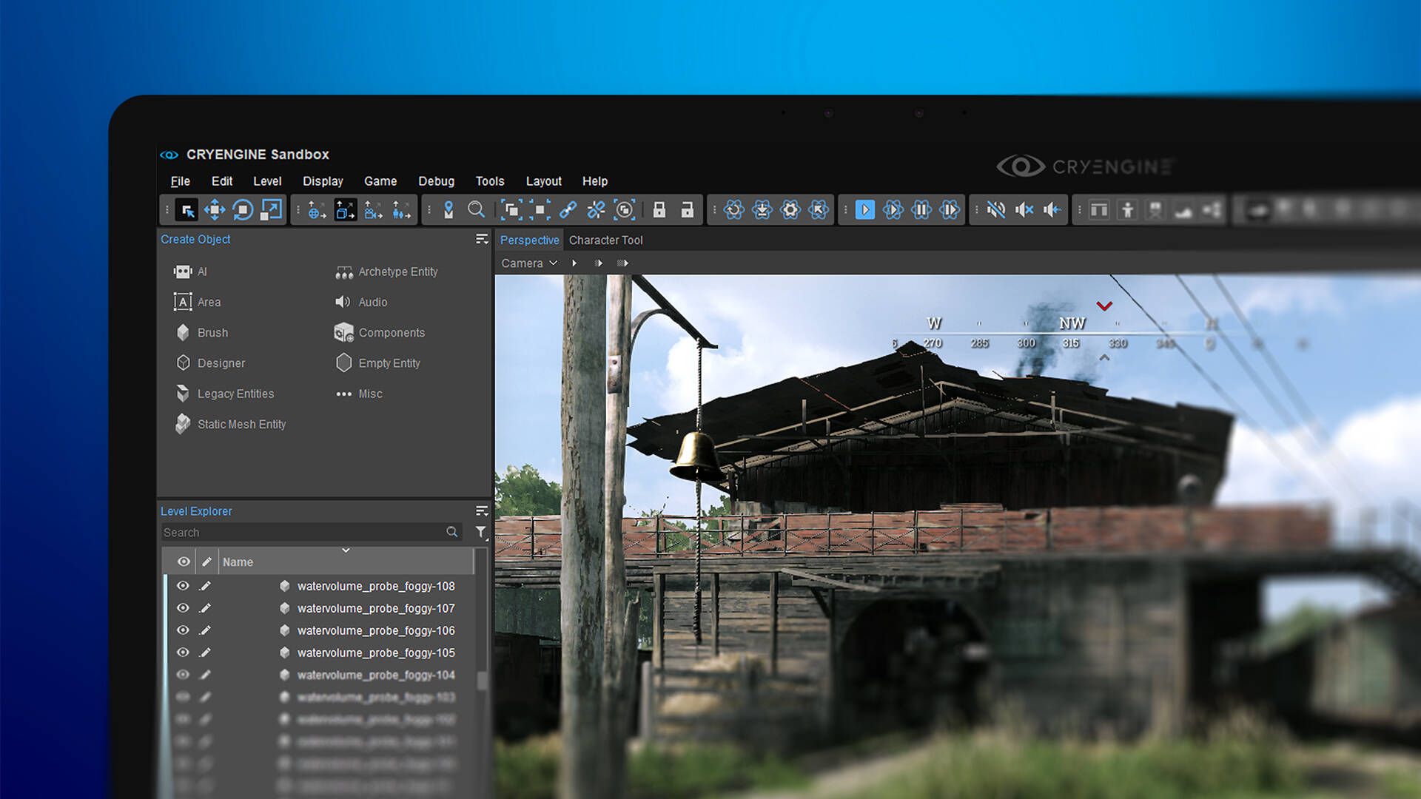This screenshot has width=1421, height=799.
Task: Toggle visibility of watervolume_probe_foggy-106
Action: (x=183, y=630)
